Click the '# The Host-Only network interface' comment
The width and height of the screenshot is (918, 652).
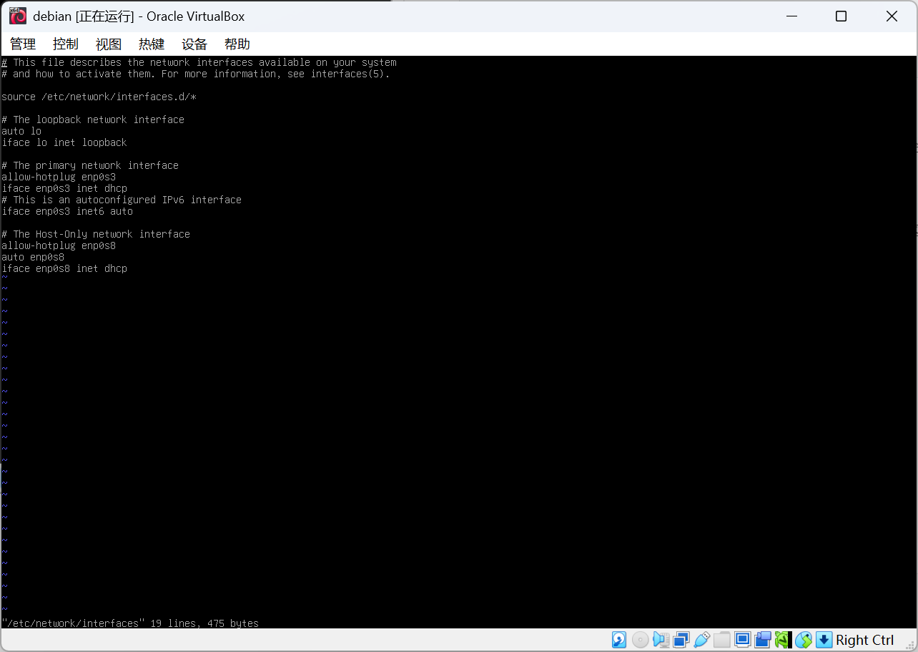96,234
